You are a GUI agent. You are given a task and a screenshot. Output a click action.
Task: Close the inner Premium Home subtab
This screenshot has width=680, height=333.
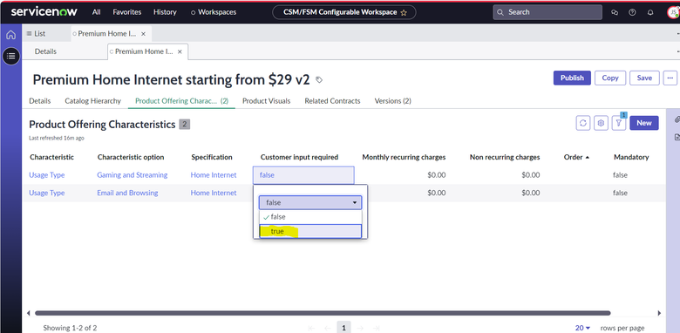pyautogui.click(x=180, y=51)
